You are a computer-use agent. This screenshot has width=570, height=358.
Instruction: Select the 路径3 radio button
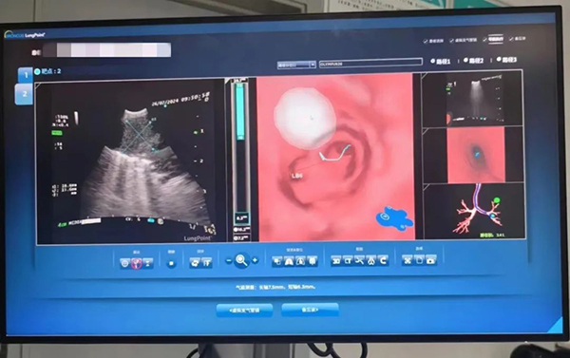pyautogui.click(x=499, y=59)
